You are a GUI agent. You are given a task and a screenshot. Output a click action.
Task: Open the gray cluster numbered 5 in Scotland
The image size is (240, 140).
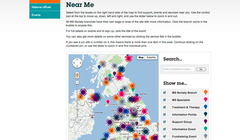coord(109,79)
